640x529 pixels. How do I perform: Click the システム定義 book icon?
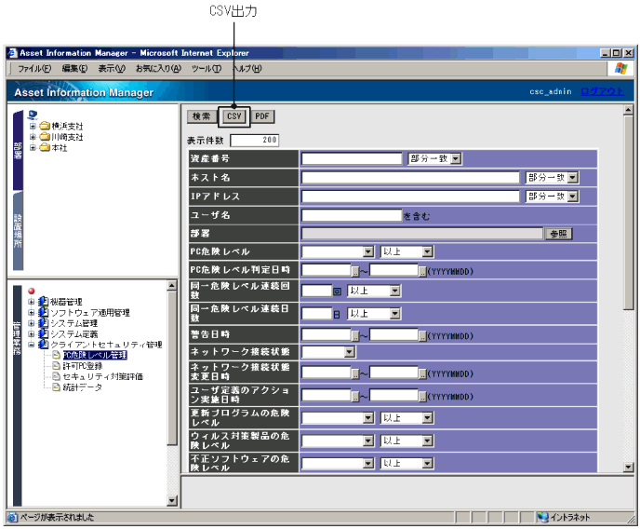pyautogui.click(x=44, y=333)
